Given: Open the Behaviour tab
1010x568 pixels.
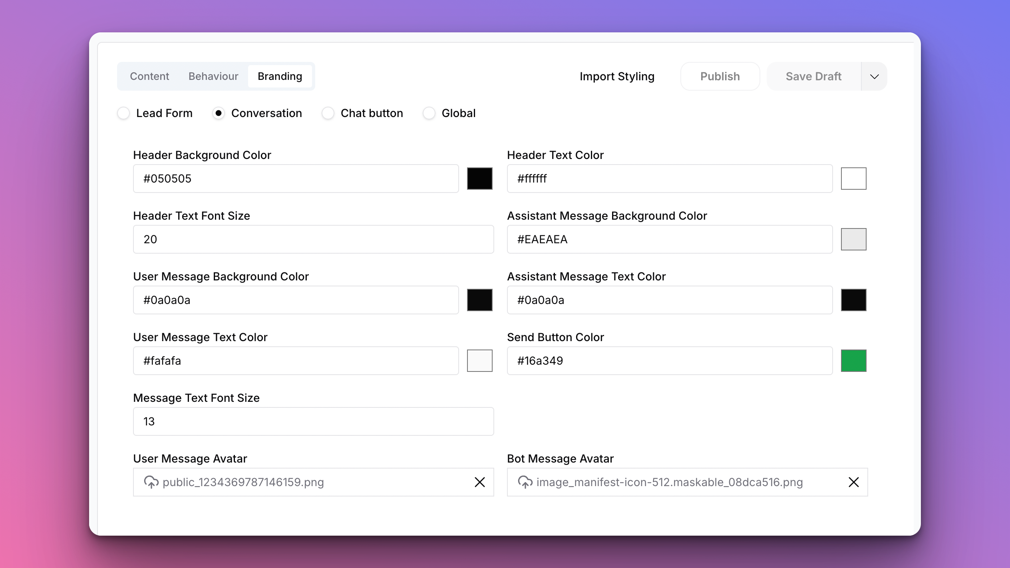Looking at the screenshot, I should click(213, 76).
